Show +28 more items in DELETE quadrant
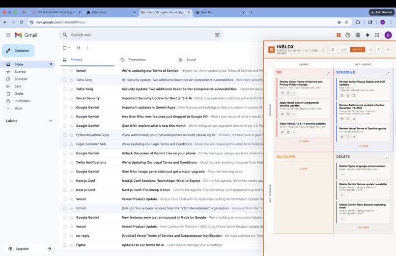Viewport: 396px width, 256px height. [363, 228]
